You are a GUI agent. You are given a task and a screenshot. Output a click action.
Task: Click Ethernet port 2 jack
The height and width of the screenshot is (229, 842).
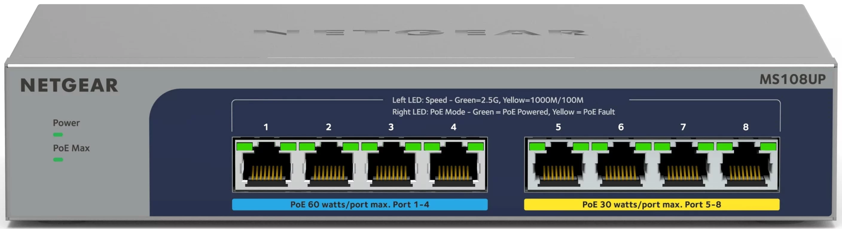click(329, 164)
